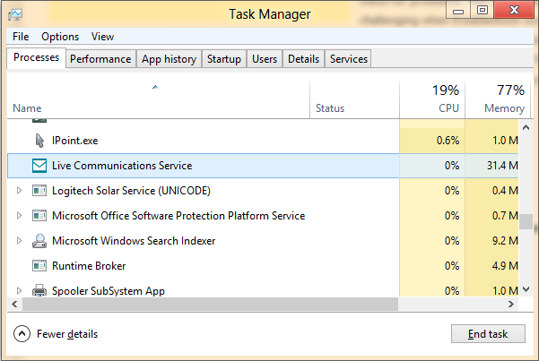Image resolution: width=539 pixels, height=361 pixels.
Task: Click the 0.6% CPU value of IPoint.exe
Action: (x=448, y=141)
